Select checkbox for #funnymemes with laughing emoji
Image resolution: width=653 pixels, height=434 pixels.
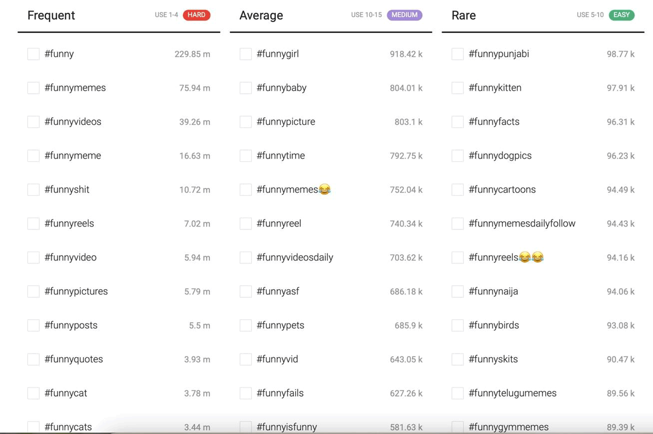[x=245, y=190]
